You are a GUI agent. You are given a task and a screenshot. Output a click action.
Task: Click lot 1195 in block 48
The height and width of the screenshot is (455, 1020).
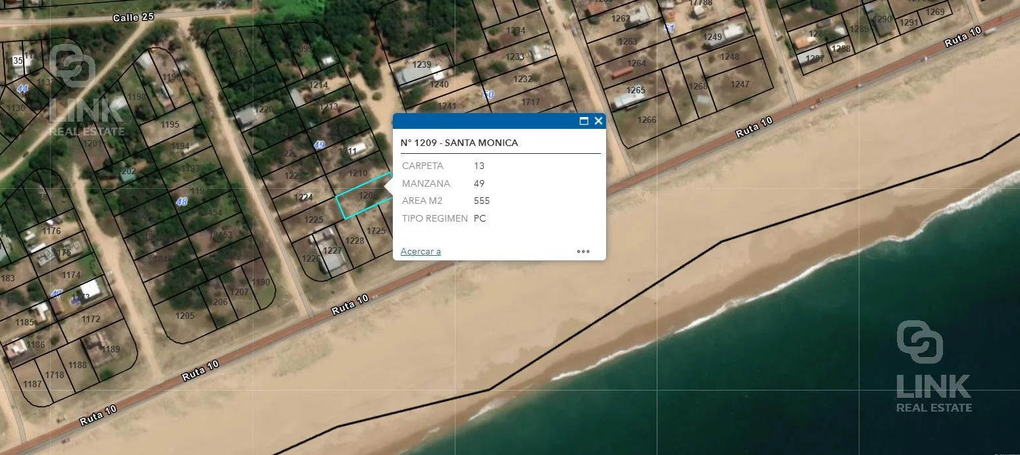pos(170,124)
